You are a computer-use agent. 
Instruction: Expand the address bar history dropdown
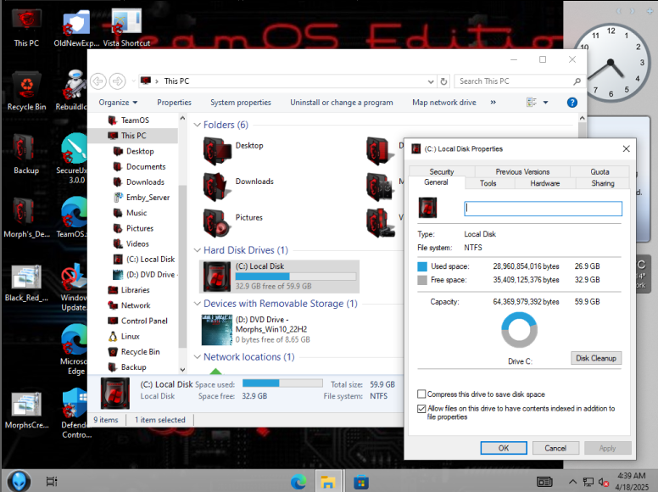[431, 81]
